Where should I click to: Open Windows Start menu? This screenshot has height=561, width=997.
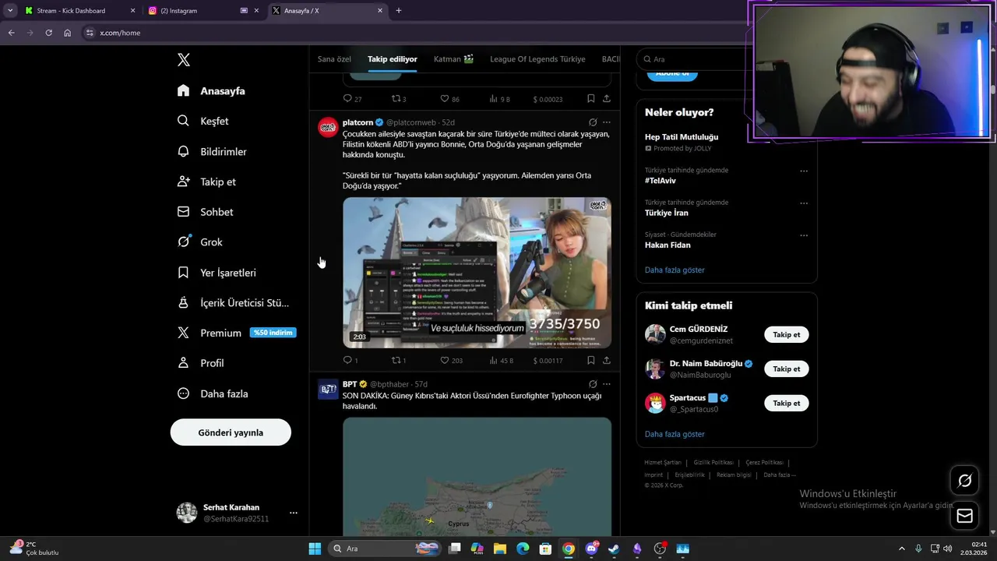pyautogui.click(x=315, y=549)
